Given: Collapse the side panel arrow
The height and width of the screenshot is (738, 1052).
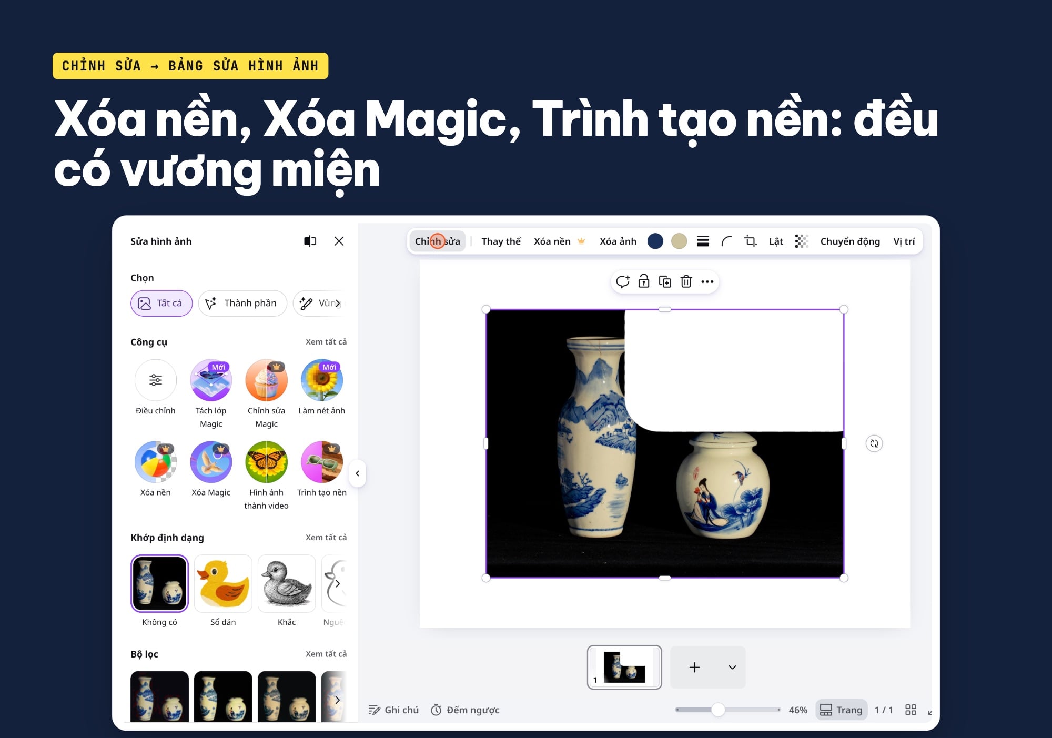Looking at the screenshot, I should [357, 473].
